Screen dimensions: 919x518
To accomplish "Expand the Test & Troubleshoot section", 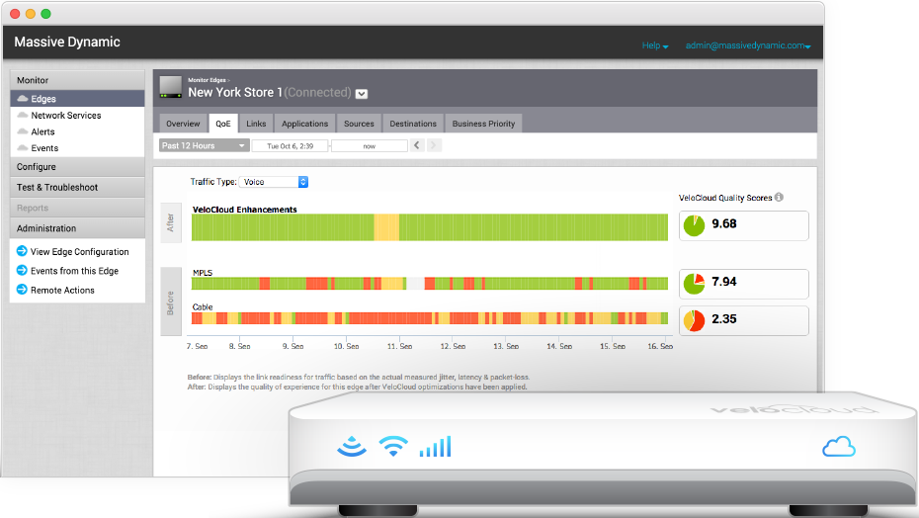I will pyautogui.click(x=77, y=187).
